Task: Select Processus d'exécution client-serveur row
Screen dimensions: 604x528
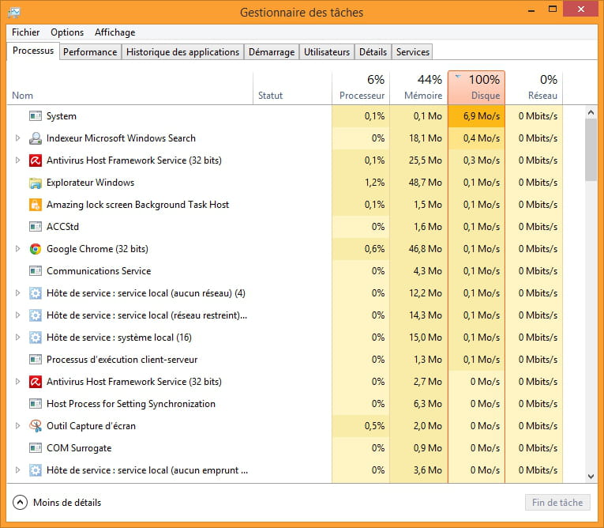Action: coord(122,360)
